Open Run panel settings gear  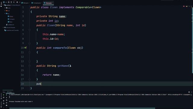[189, 92]
